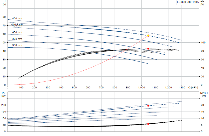Click the 350 mm impeller curve label
This screenshot has width=209, height=136.
(17, 45)
